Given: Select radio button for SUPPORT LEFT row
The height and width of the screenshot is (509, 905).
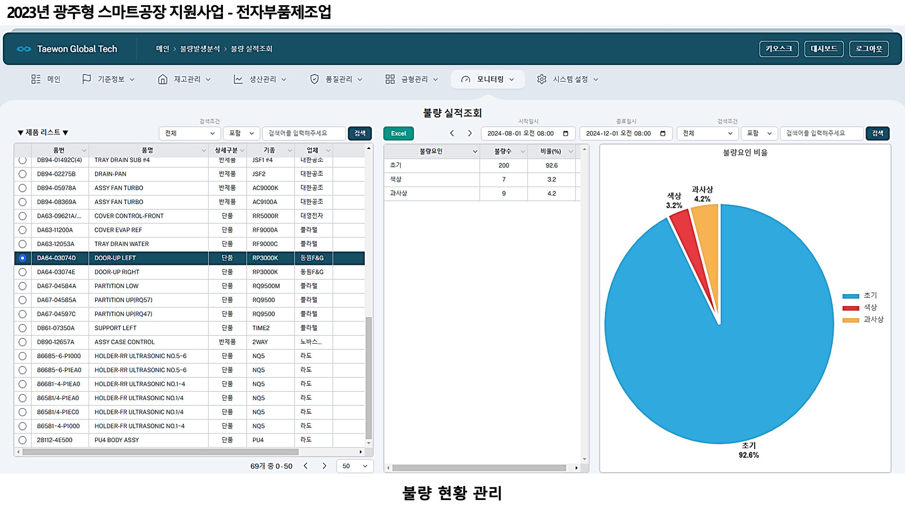Looking at the screenshot, I should point(22,328).
